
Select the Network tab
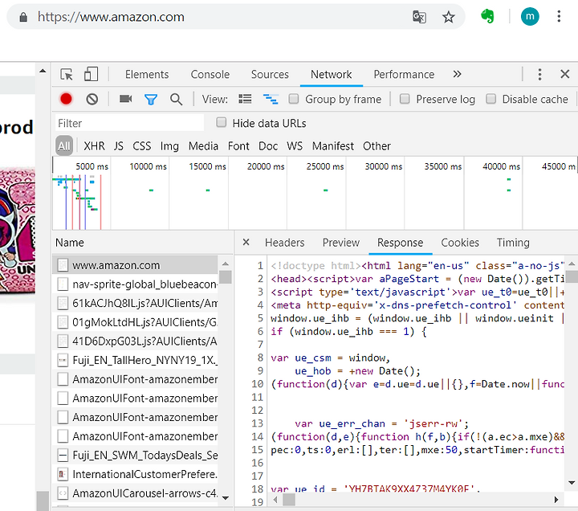click(x=331, y=75)
